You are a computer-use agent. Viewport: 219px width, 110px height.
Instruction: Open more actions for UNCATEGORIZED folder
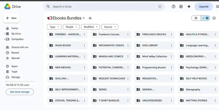point(172,100)
